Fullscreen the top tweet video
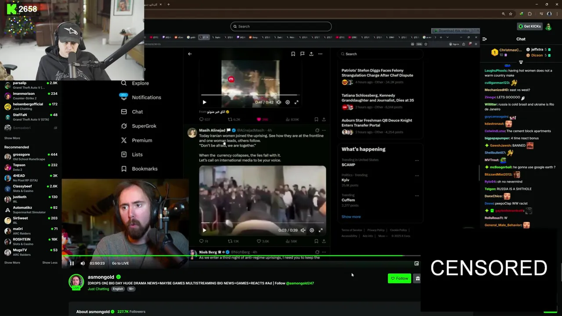This screenshot has height=316, width=562. pyautogui.click(x=296, y=102)
